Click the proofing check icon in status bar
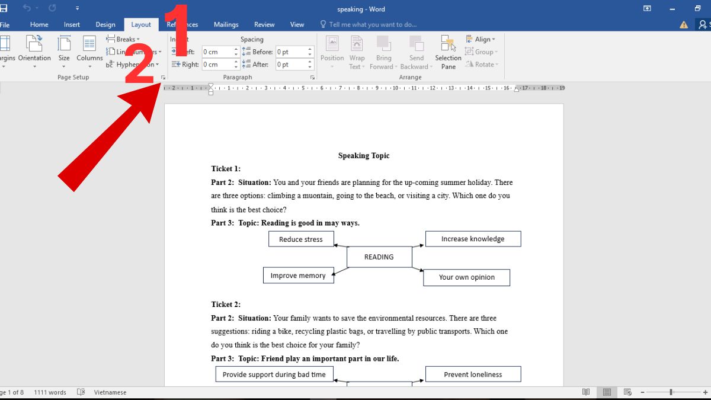The width and height of the screenshot is (711, 400). pos(81,392)
